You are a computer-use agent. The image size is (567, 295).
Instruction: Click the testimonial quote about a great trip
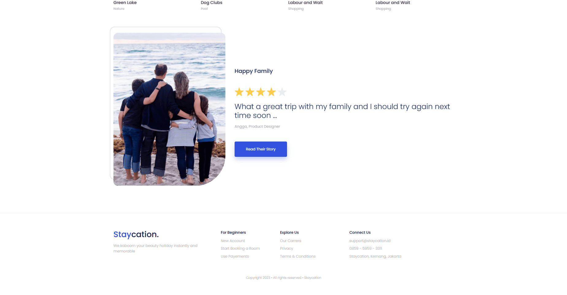pyautogui.click(x=342, y=111)
